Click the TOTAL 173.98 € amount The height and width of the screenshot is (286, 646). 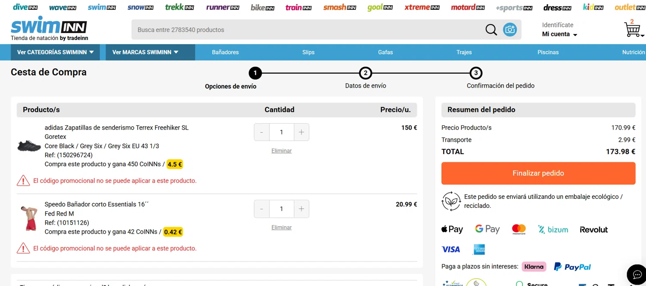tap(621, 152)
